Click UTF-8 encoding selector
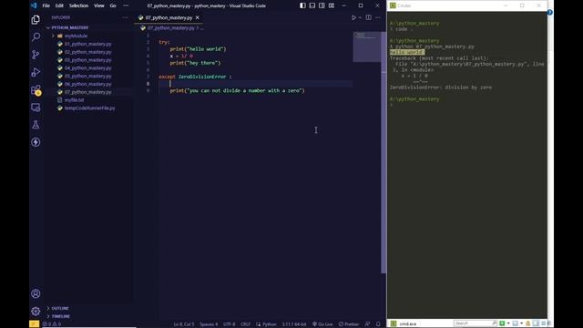The width and height of the screenshot is (583, 328). coord(229,324)
